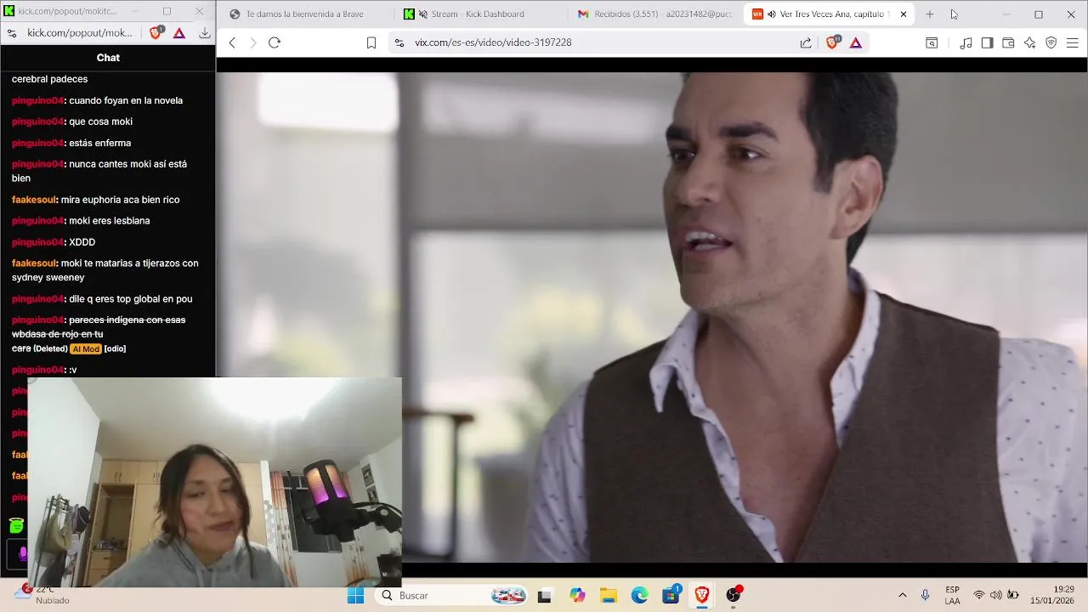Click the ':v' chat message
The image size is (1088, 612).
tap(73, 370)
